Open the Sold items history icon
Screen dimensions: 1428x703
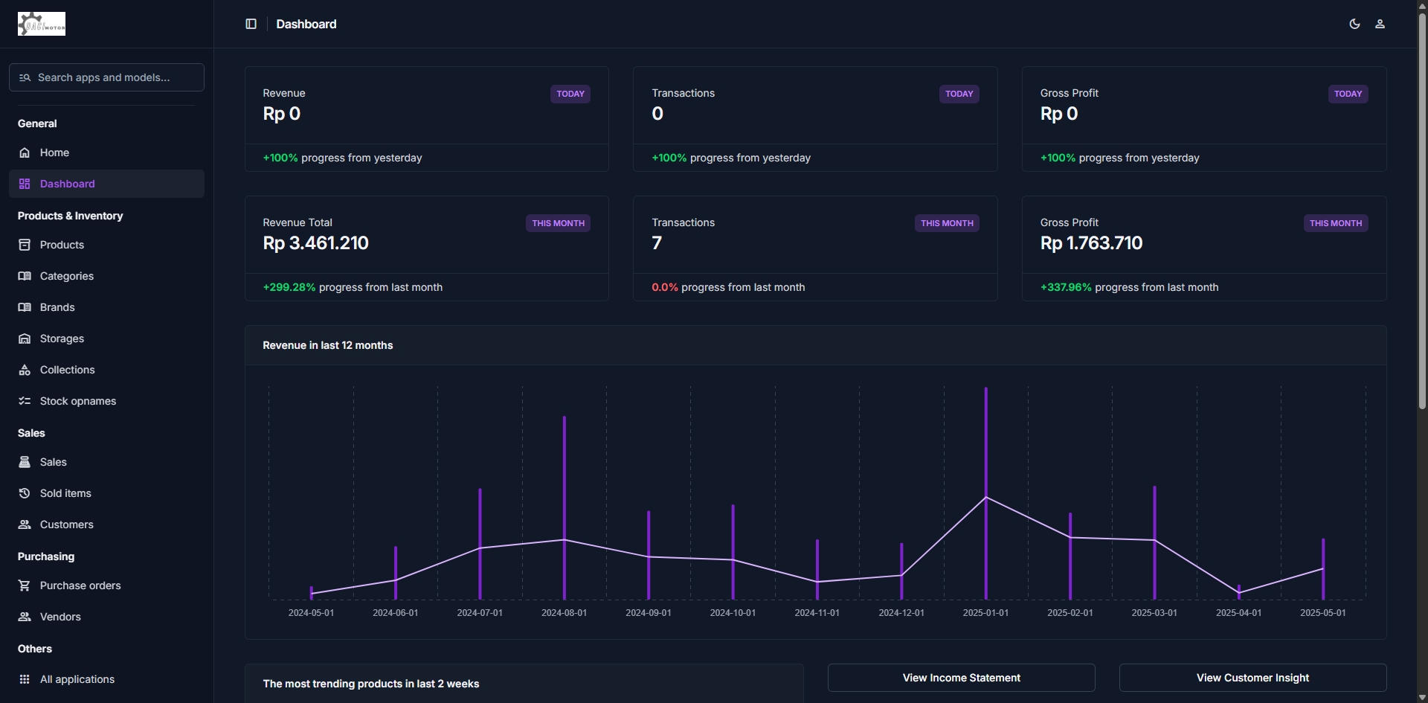point(25,493)
